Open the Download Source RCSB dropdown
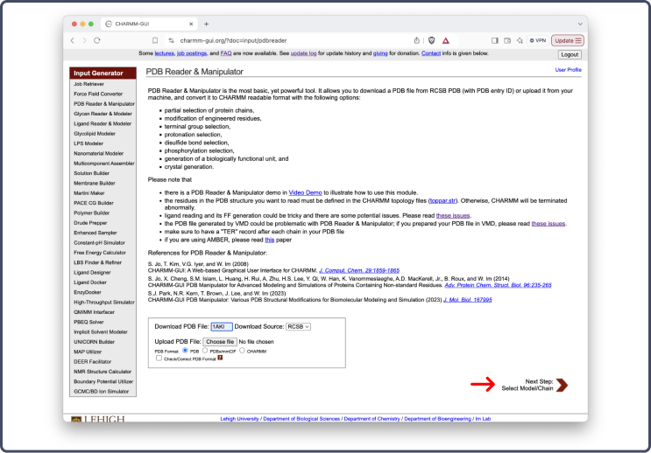Viewport: 651px width, 453px height. (x=299, y=326)
